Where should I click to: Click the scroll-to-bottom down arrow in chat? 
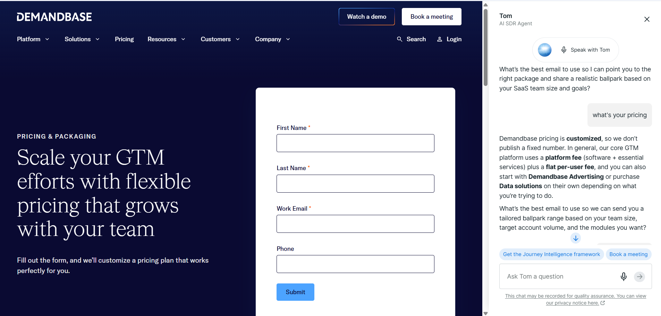pyautogui.click(x=576, y=238)
